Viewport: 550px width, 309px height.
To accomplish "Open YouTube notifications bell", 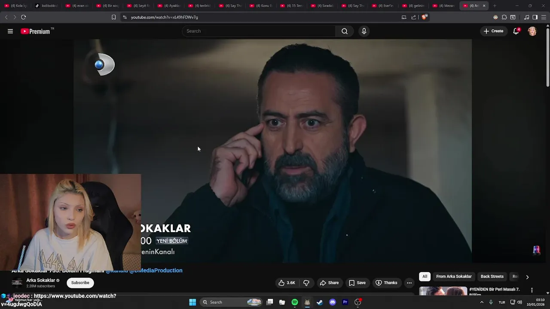I will (x=516, y=31).
